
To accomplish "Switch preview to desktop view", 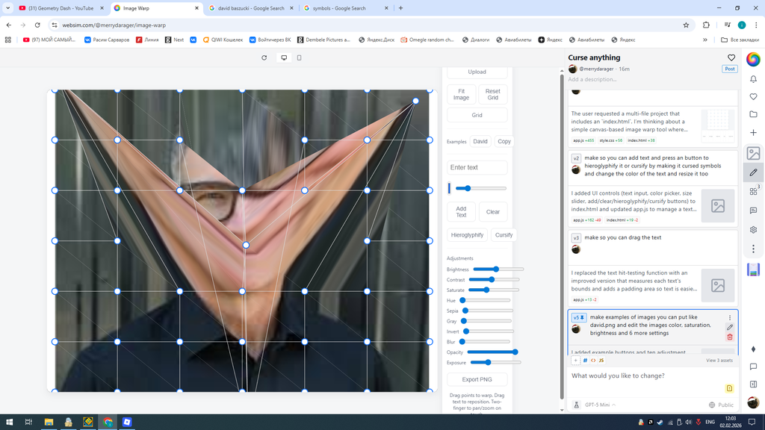I will [284, 57].
